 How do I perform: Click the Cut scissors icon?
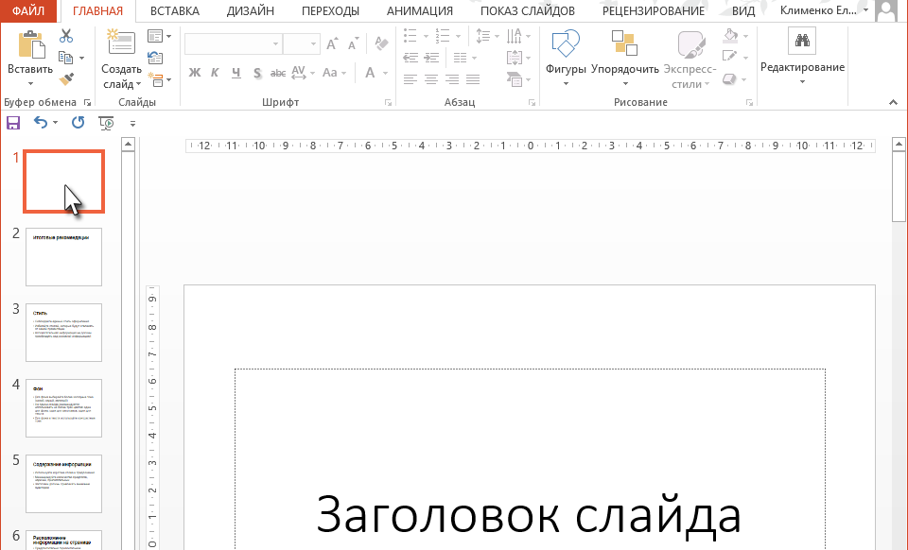66,37
